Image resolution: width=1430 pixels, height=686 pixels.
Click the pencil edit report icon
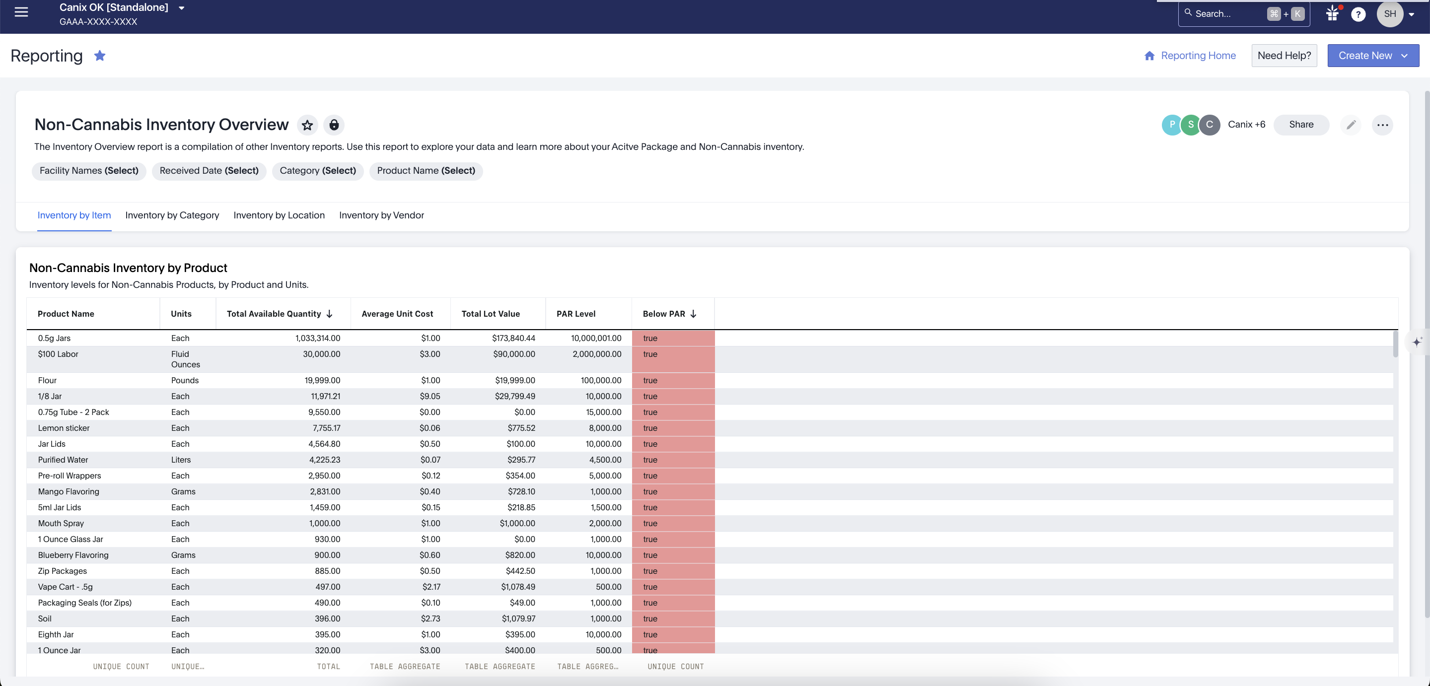1351,125
